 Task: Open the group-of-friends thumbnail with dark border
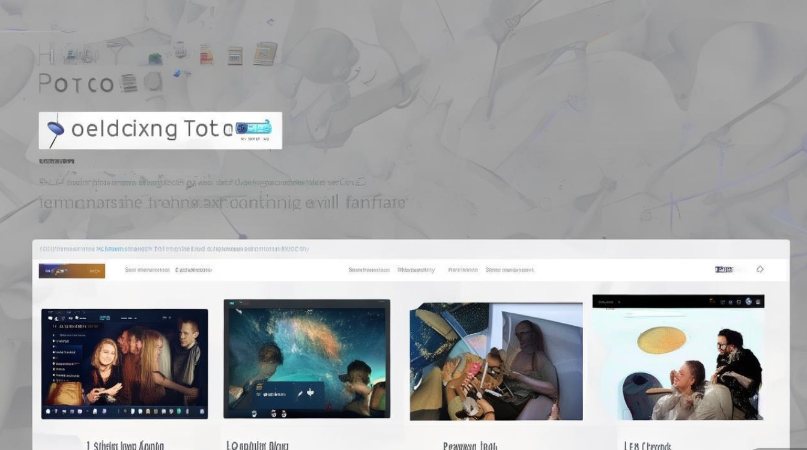125,364
